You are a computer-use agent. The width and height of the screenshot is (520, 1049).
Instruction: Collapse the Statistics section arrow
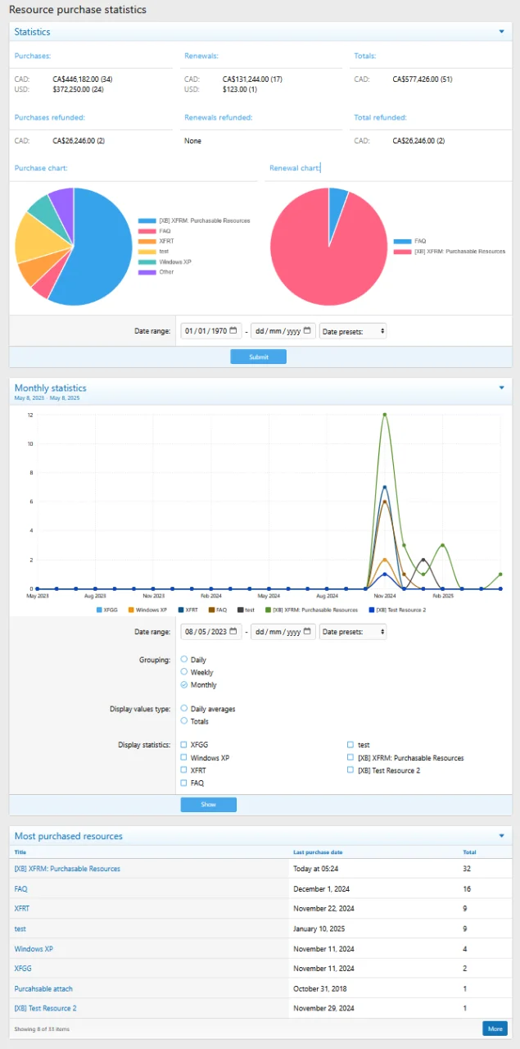click(x=501, y=32)
